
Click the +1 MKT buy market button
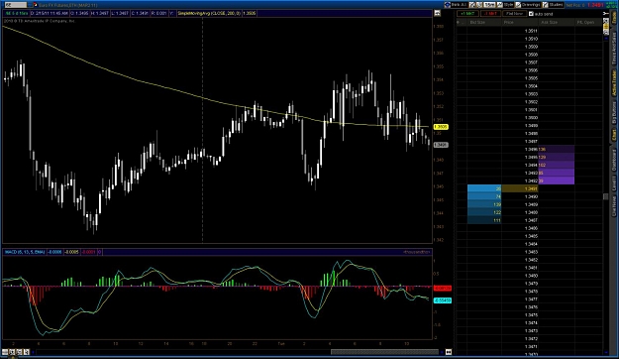[x=467, y=14]
